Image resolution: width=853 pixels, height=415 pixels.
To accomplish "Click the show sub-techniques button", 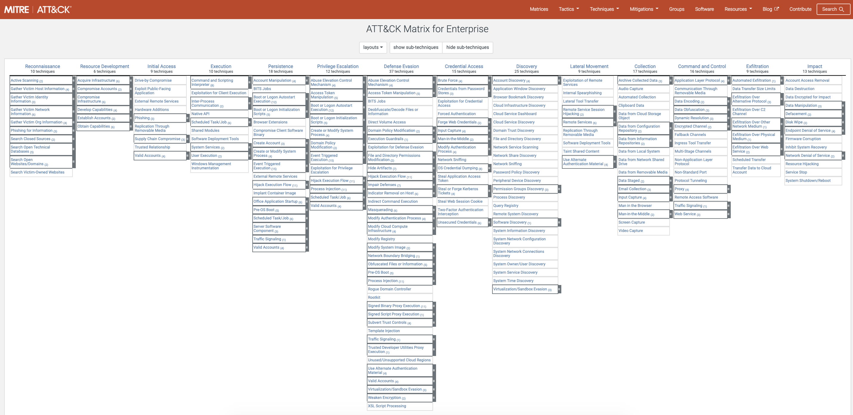I will pyautogui.click(x=415, y=47).
